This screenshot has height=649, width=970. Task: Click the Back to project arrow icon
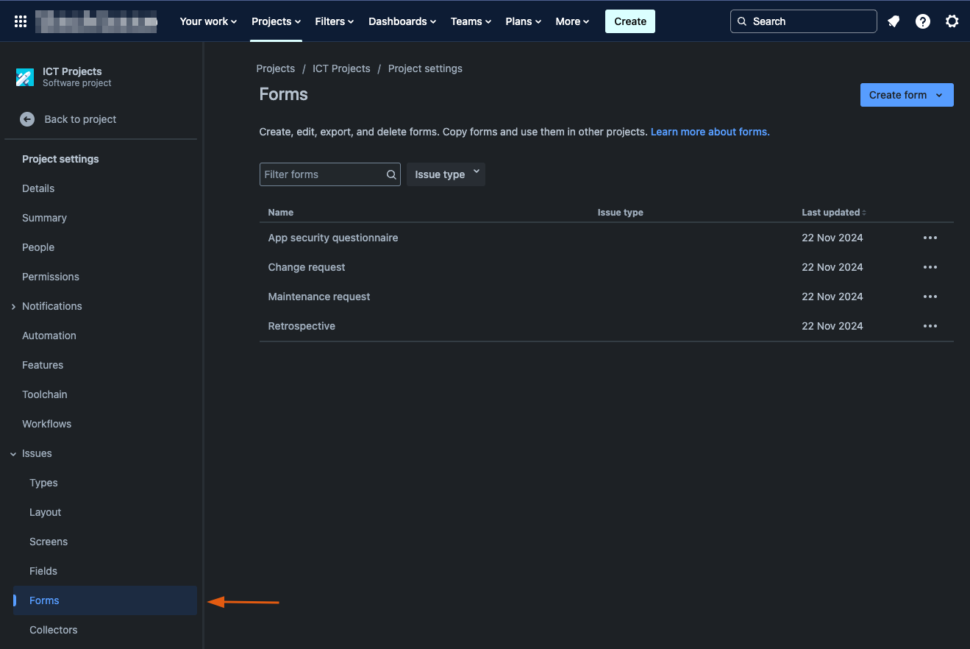point(27,118)
